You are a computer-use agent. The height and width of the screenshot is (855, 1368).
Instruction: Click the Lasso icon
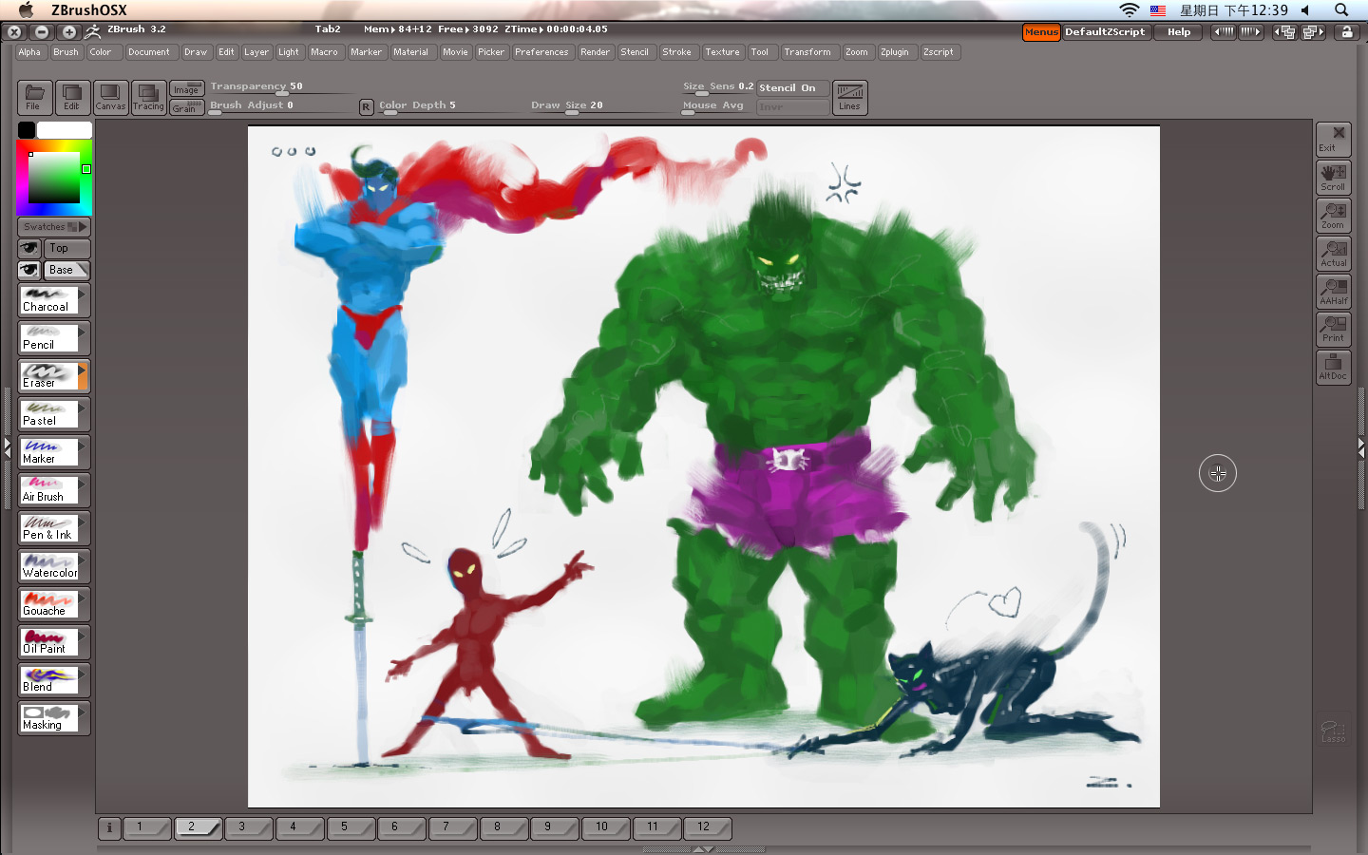click(1333, 730)
